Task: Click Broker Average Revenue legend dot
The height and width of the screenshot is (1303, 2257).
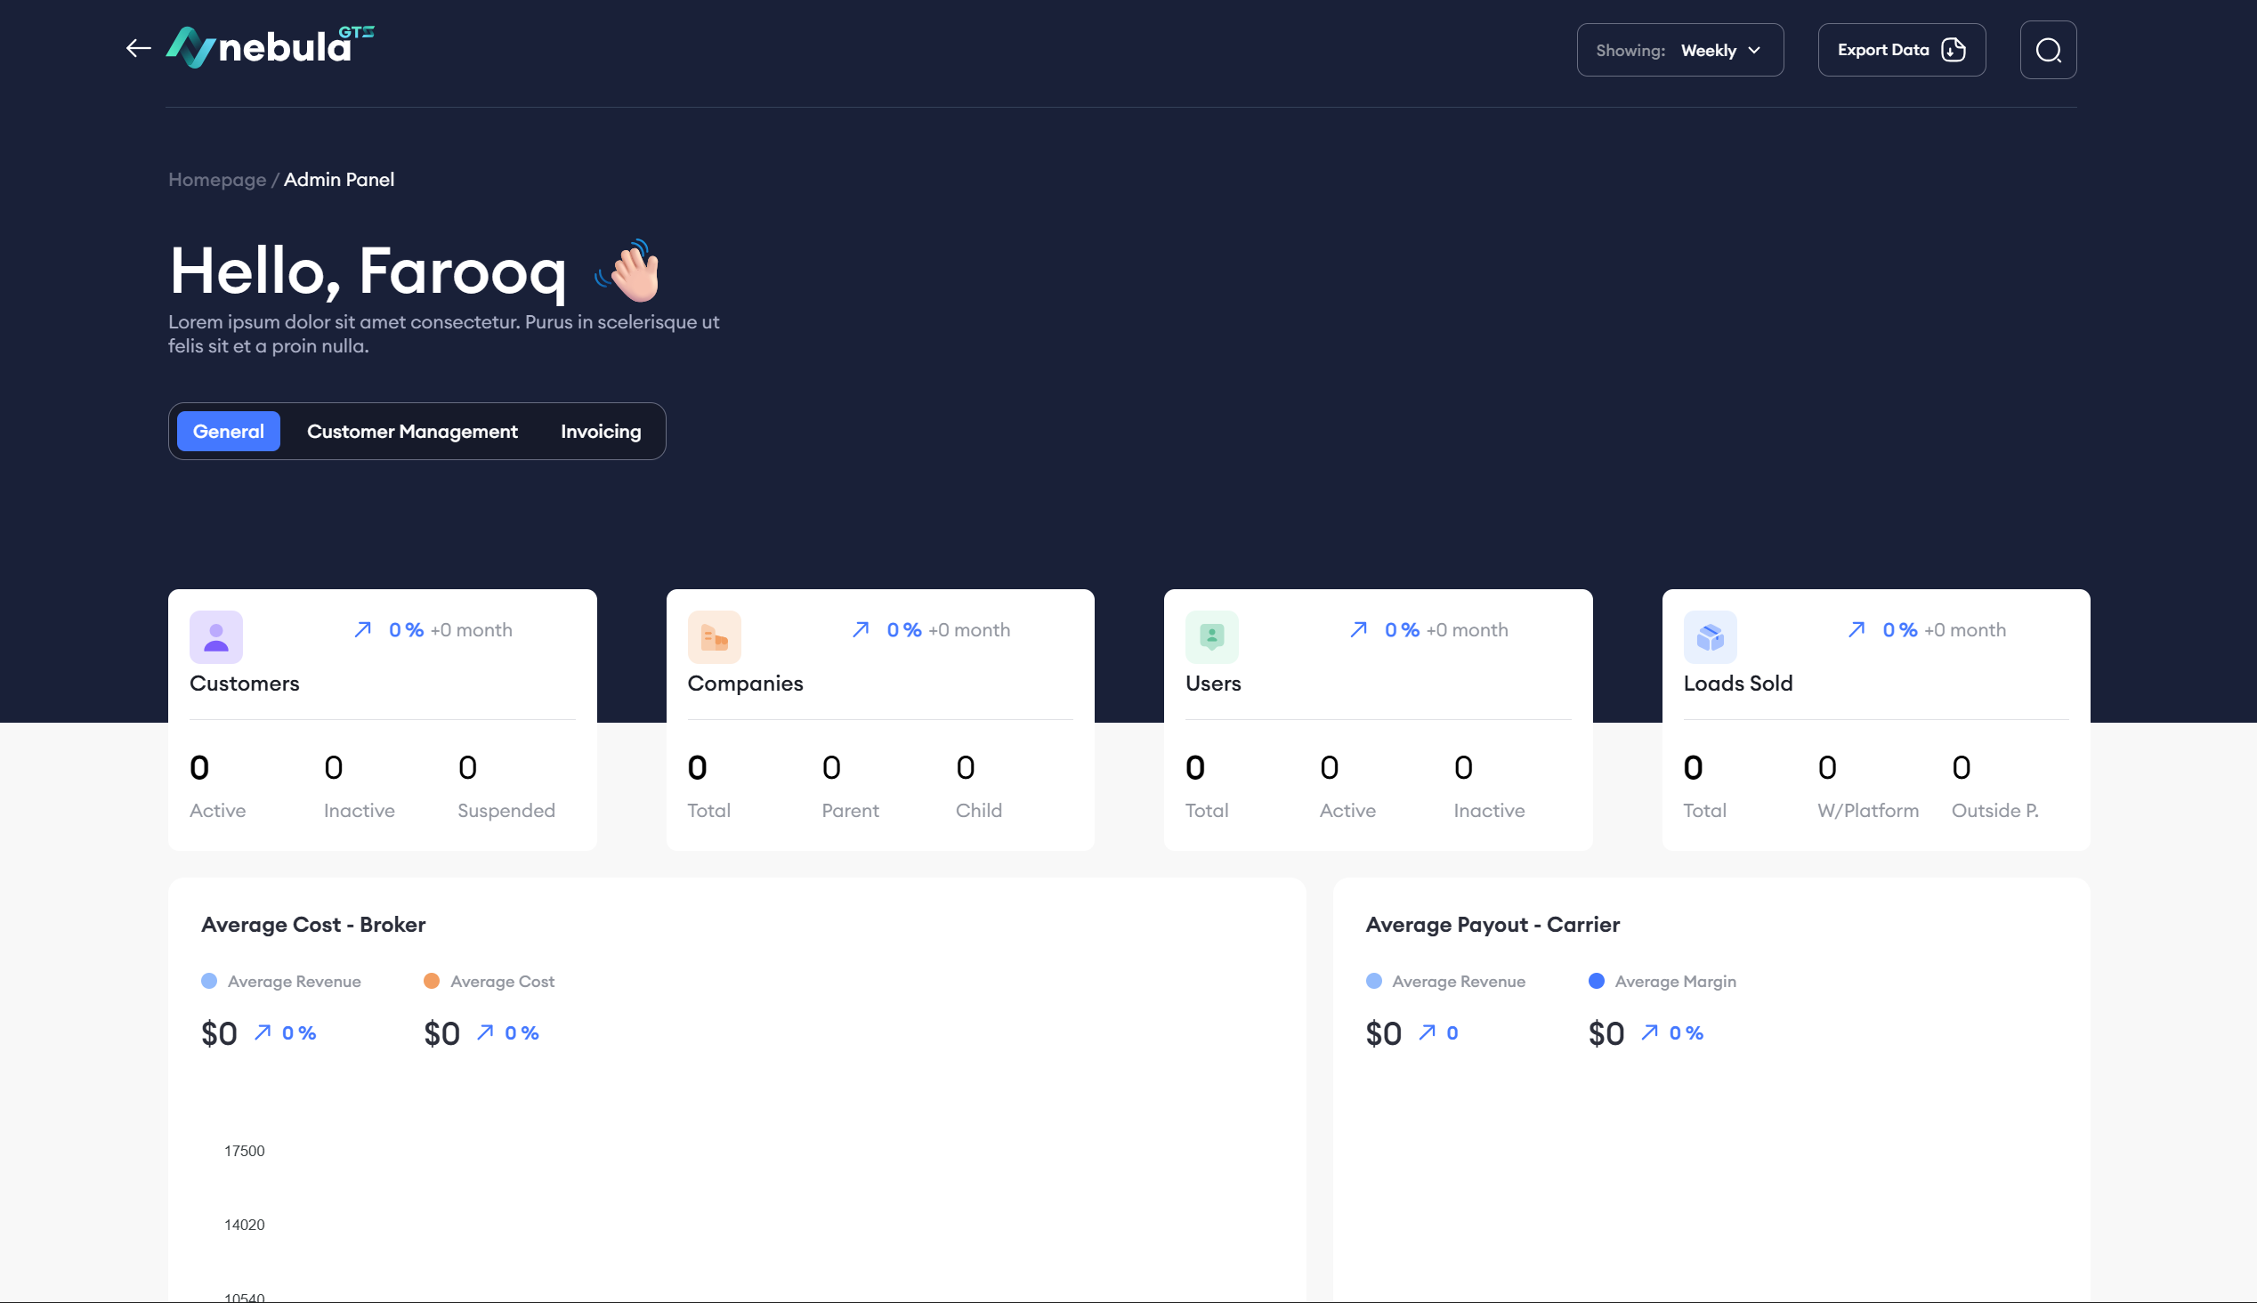Action: tap(209, 981)
